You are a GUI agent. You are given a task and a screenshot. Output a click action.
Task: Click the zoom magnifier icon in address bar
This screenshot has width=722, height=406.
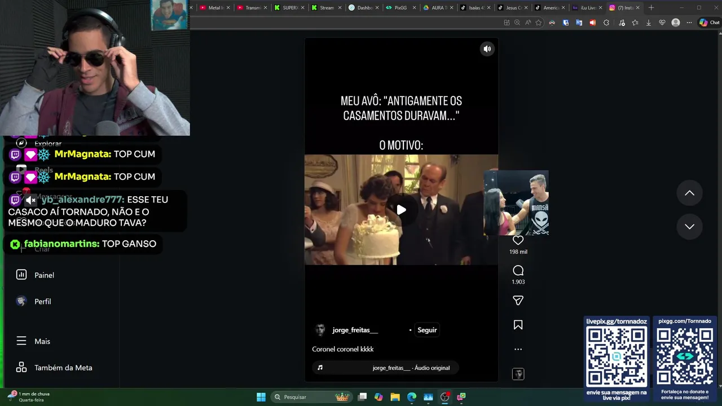point(517,23)
